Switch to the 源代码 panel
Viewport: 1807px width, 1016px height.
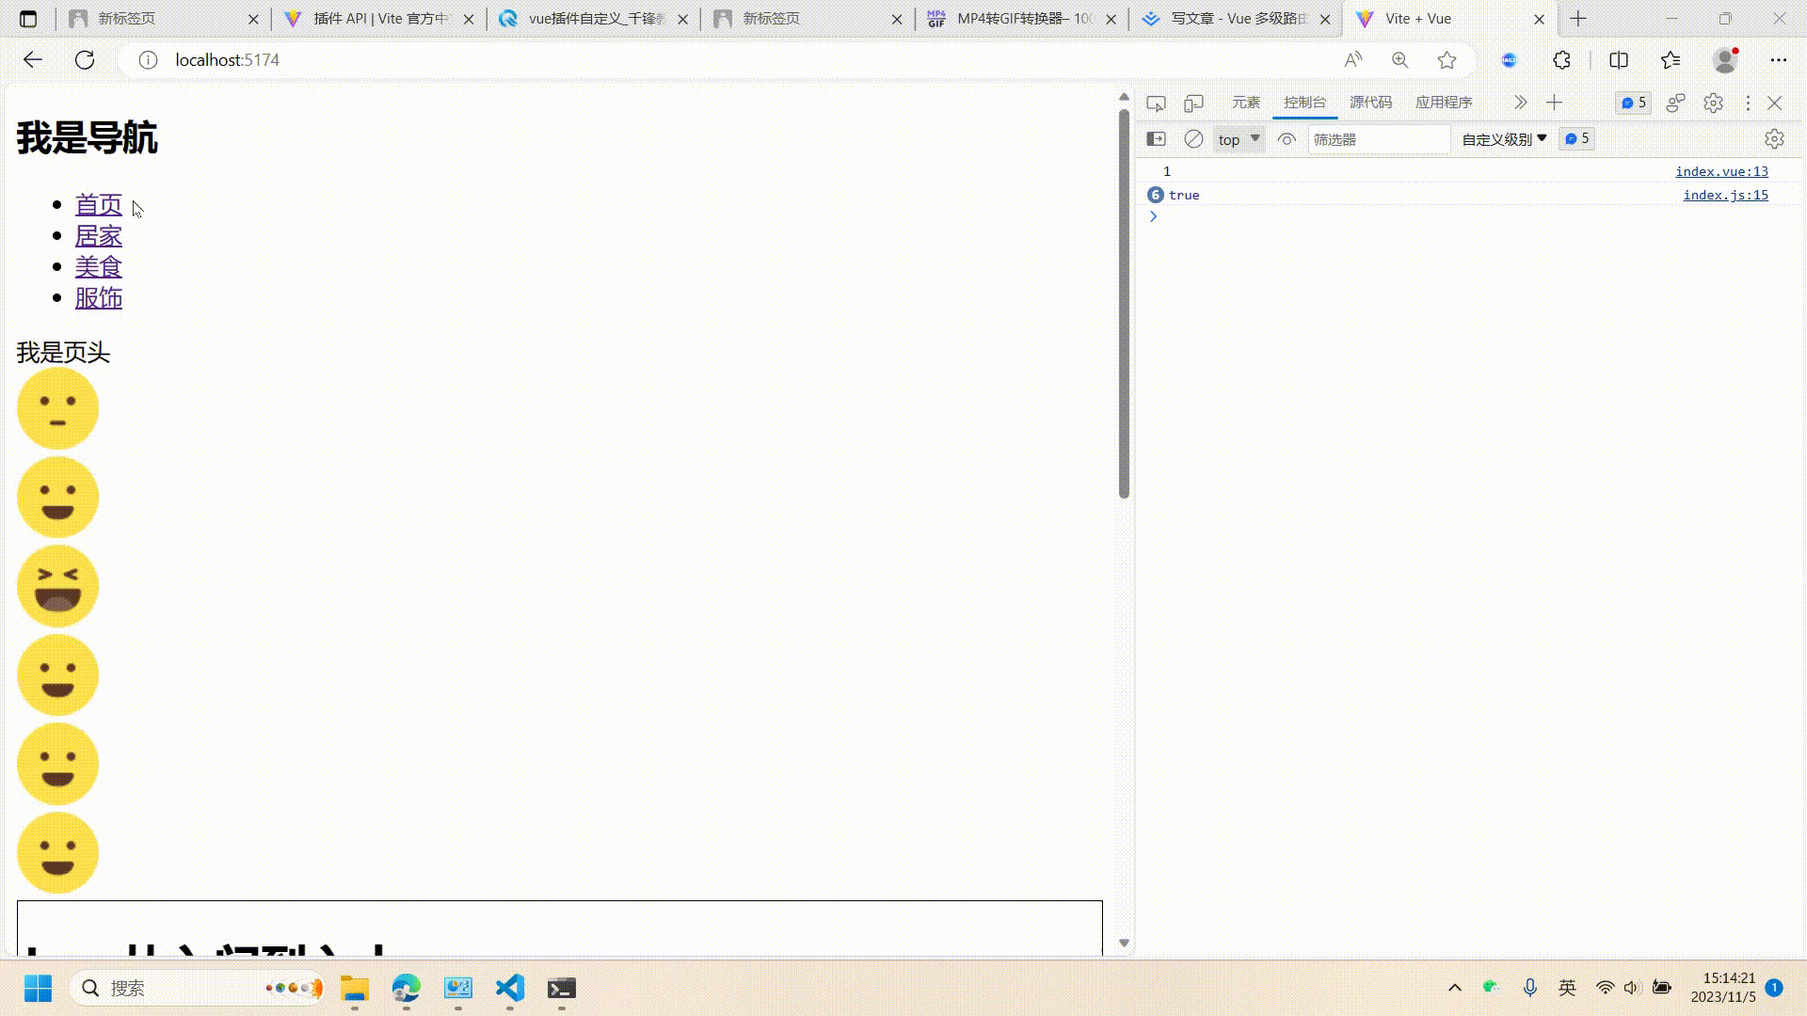pyautogui.click(x=1370, y=103)
